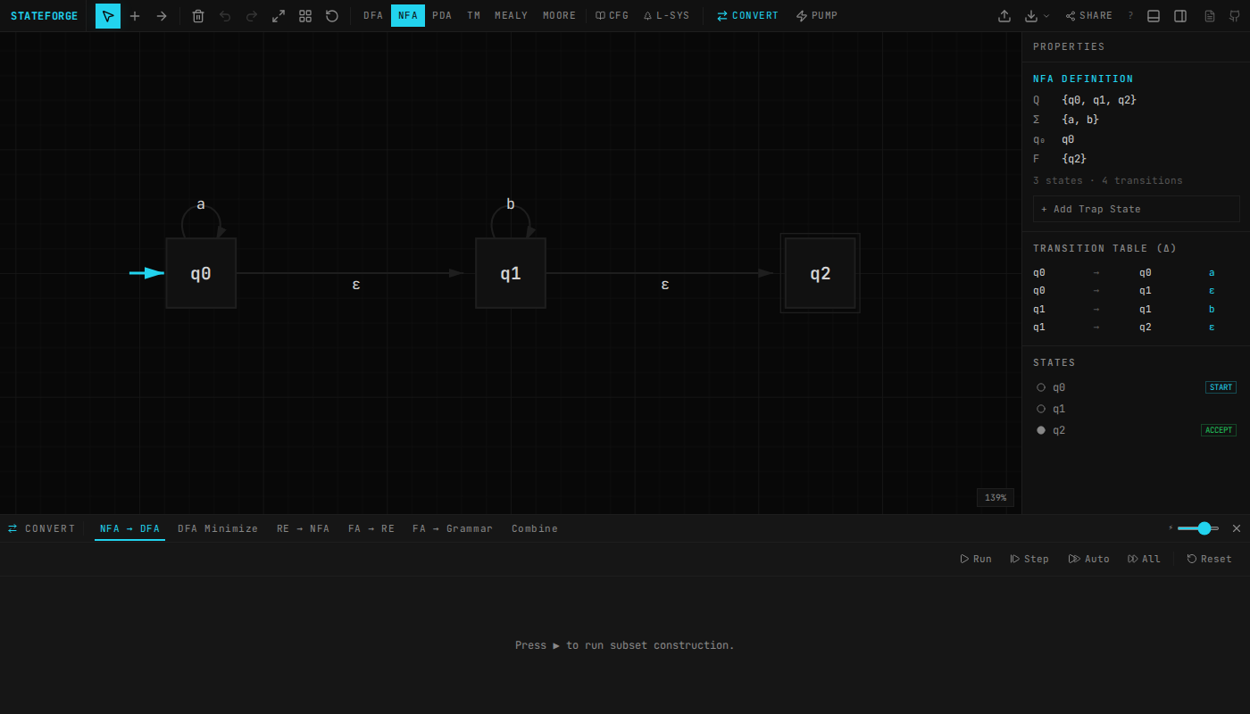The height and width of the screenshot is (714, 1250).
Task: Select the pointer selection tool
Action: click(108, 16)
